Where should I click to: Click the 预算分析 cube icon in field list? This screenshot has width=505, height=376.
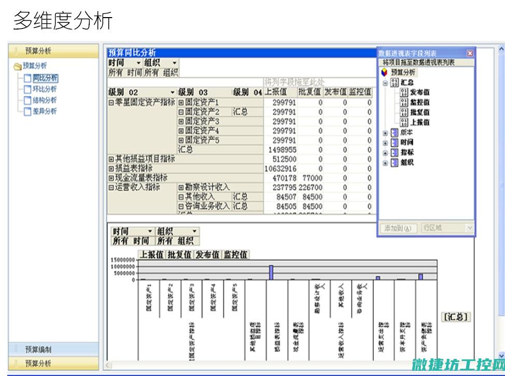pyautogui.click(x=384, y=72)
